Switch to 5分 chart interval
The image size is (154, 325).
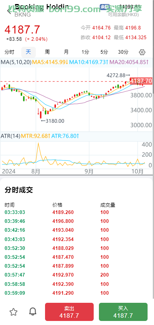click(104, 52)
